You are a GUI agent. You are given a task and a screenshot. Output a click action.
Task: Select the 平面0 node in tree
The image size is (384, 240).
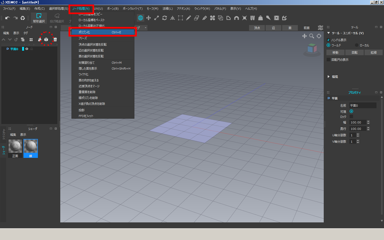pyautogui.click(x=14, y=49)
